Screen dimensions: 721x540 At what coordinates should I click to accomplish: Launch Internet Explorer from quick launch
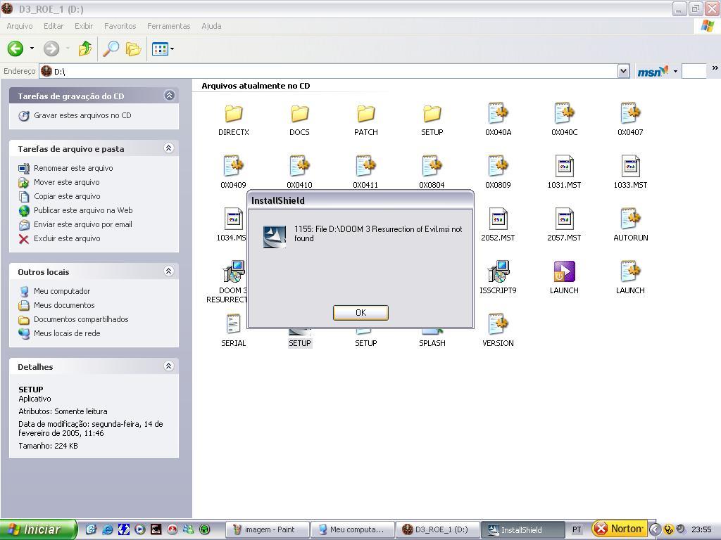click(108, 529)
